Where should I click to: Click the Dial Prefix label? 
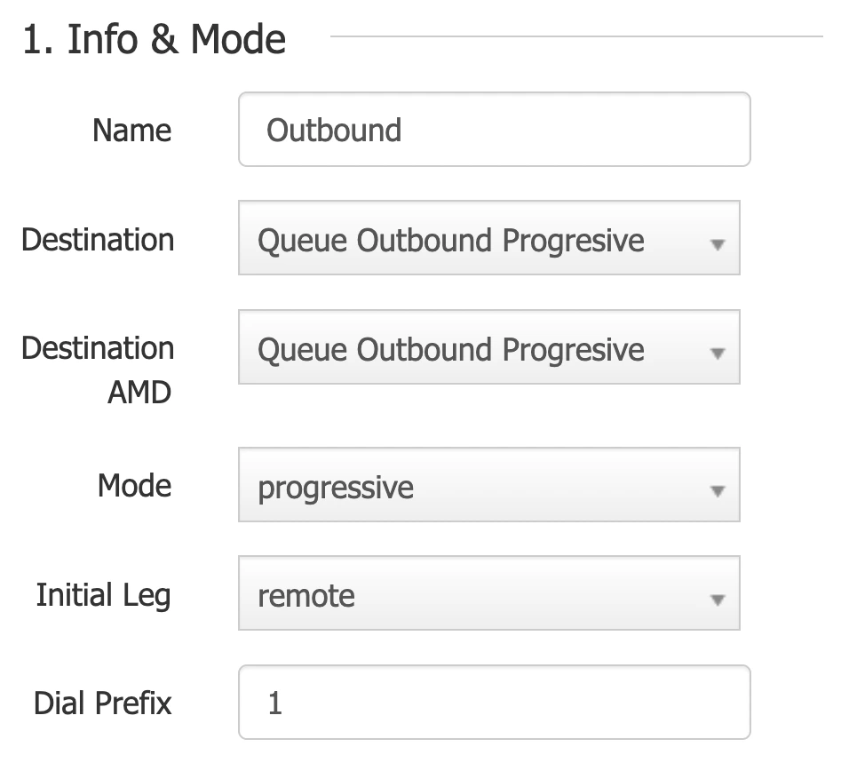point(103,703)
